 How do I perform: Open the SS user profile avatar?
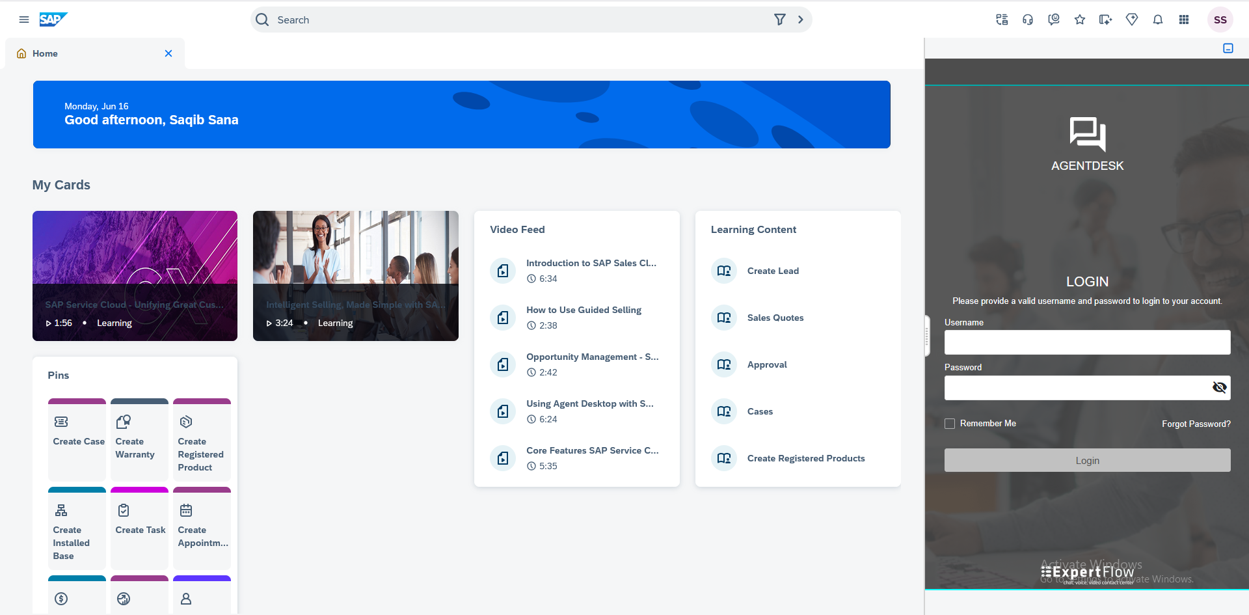pyautogui.click(x=1220, y=20)
